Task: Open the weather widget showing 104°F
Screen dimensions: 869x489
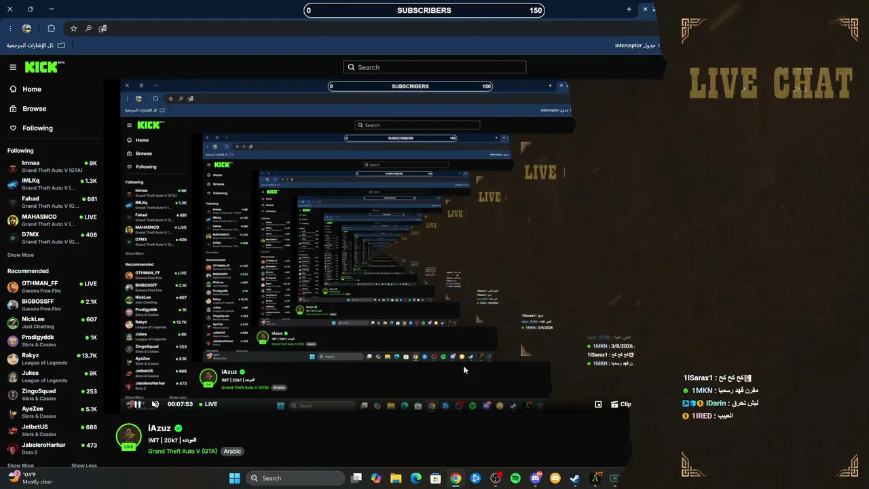Action: click(30, 478)
